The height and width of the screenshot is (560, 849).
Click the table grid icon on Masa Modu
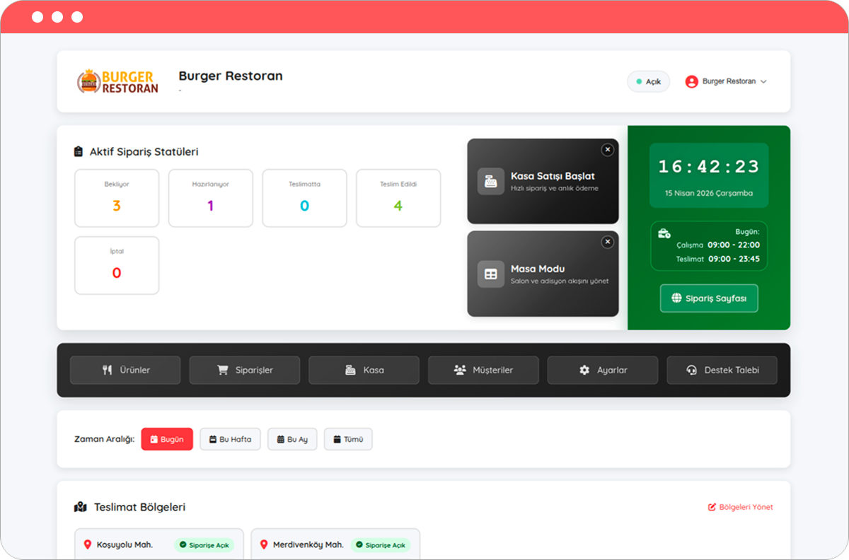[x=490, y=274]
